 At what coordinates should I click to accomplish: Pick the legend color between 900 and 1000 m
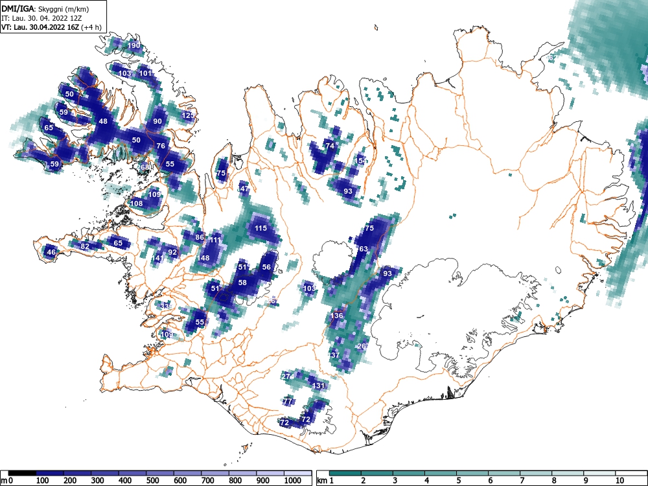point(270,473)
